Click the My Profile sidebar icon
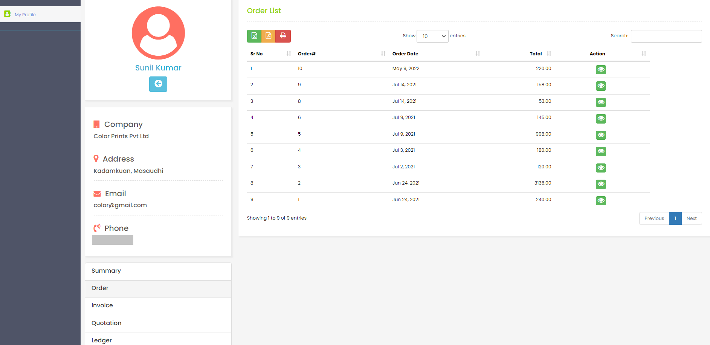This screenshot has height=345, width=710. click(x=7, y=14)
